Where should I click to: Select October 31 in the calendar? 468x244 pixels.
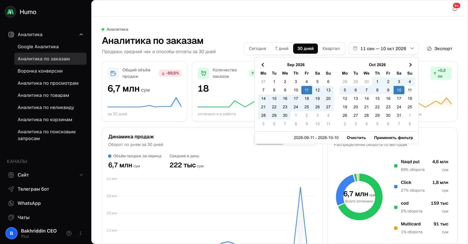399,115
